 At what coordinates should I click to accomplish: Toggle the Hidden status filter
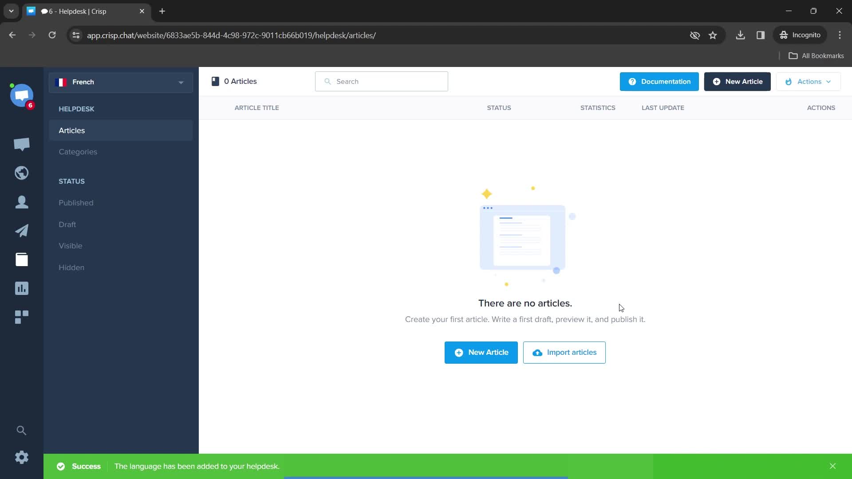[x=71, y=267]
